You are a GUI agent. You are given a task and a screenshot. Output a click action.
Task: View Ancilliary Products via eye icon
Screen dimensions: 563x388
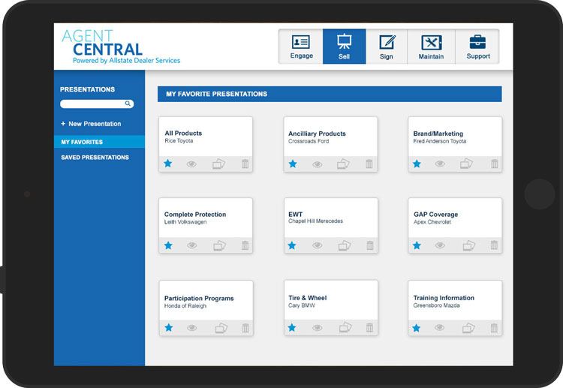tap(317, 164)
